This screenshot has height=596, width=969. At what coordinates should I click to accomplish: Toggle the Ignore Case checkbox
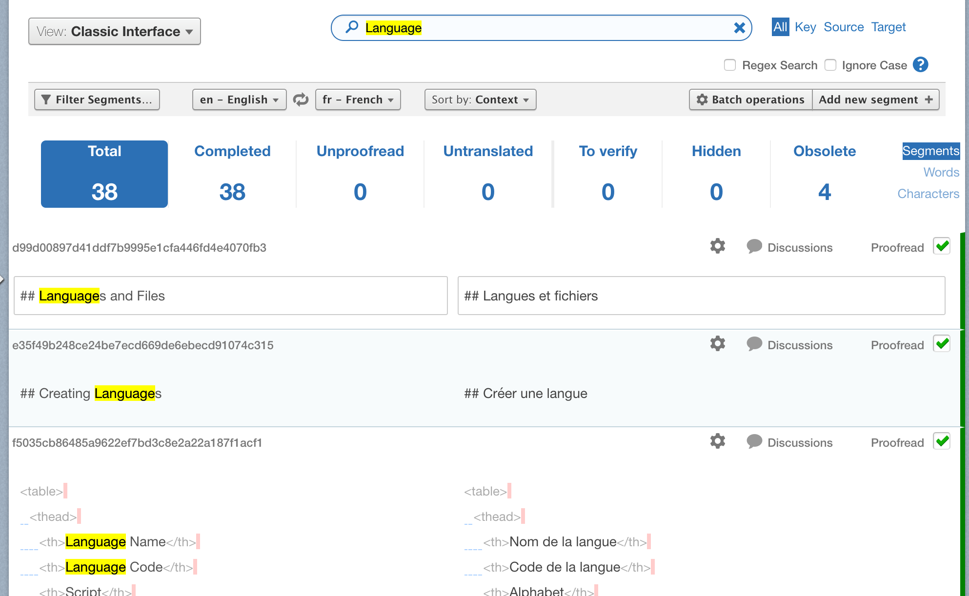(x=830, y=65)
